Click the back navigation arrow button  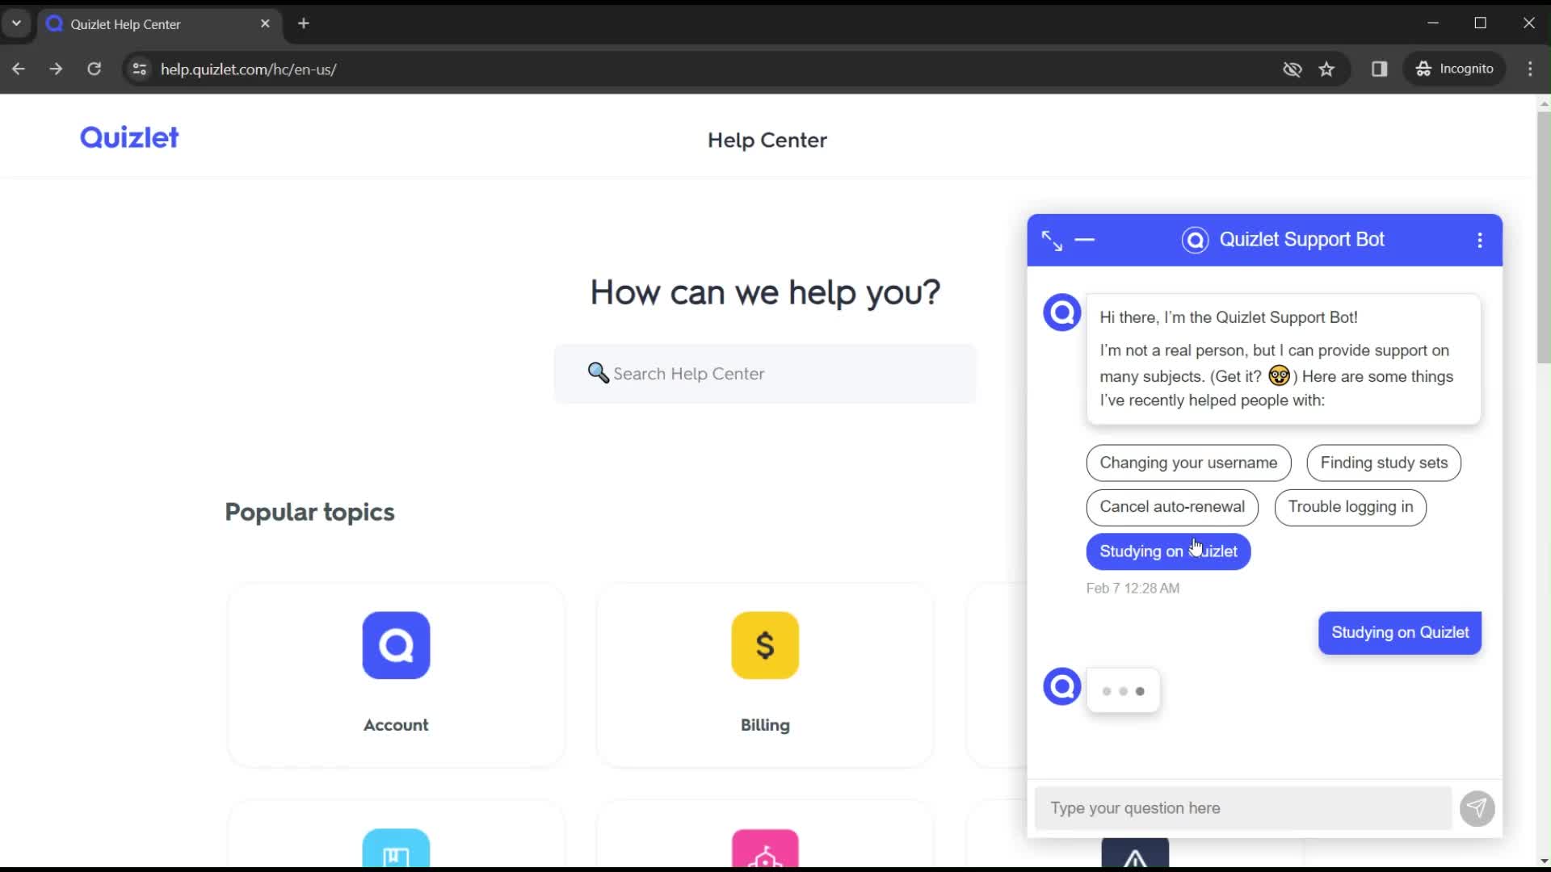point(19,69)
